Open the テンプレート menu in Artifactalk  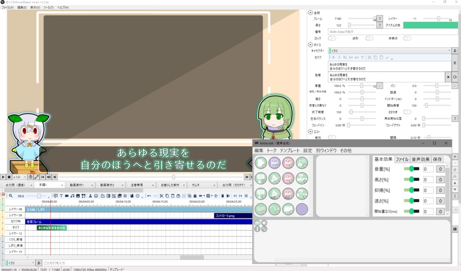coord(289,150)
